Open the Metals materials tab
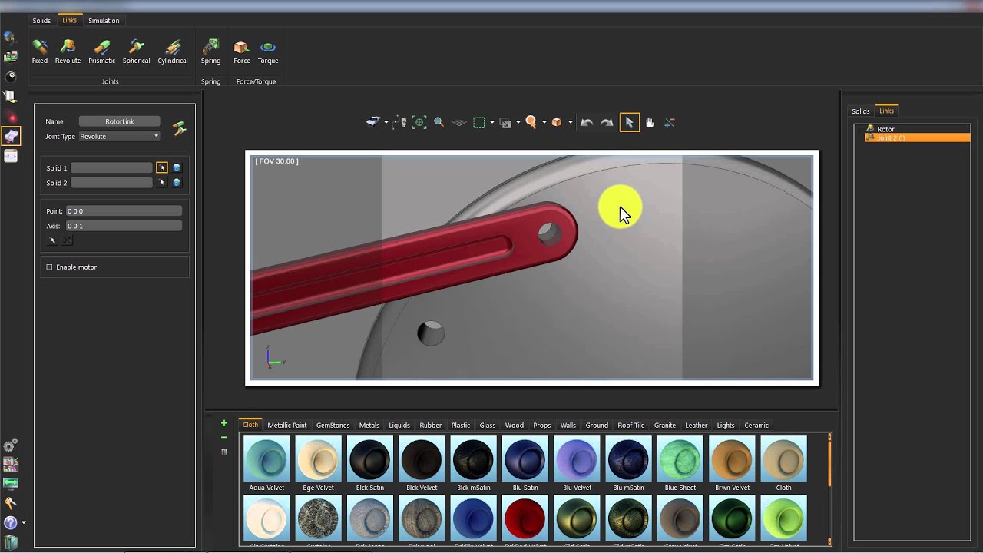Image resolution: width=983 pixels, height=553 pixels. click(369, 426)
